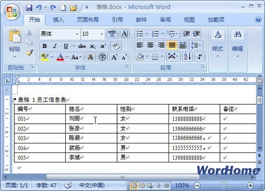Open the 编辑 editing menu
265x191 pixels.
click(x=237, y=43)
